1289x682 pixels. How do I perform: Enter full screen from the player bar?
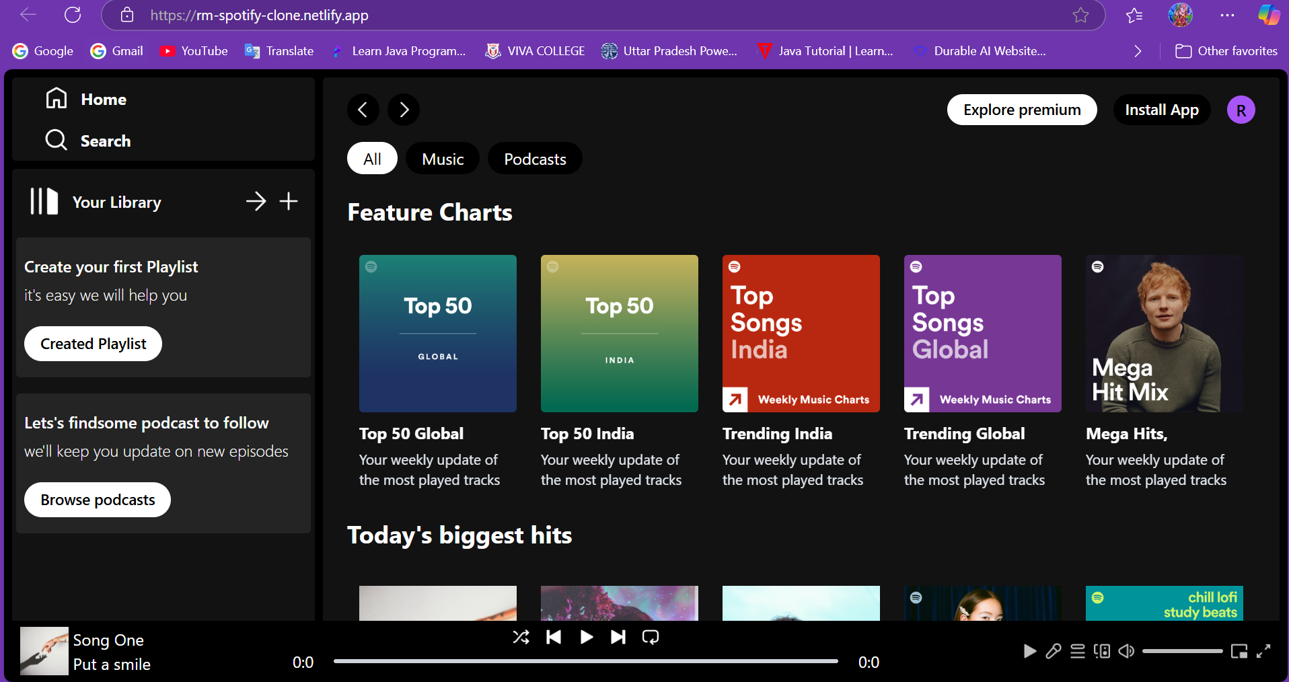pyautogui.click(x=1263, y=651)
